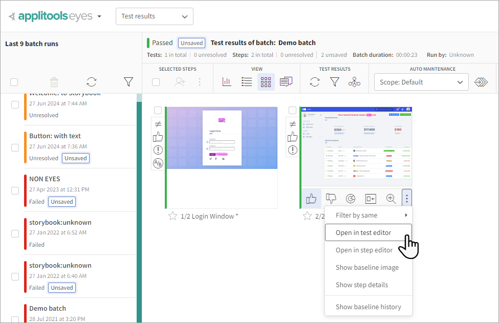Select the list view in the VIEW toolbar
The image size is (499, 323).
(x=246, y=81)
